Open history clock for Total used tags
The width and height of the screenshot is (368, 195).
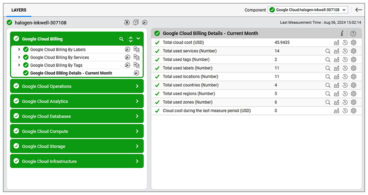pos(345,60)
